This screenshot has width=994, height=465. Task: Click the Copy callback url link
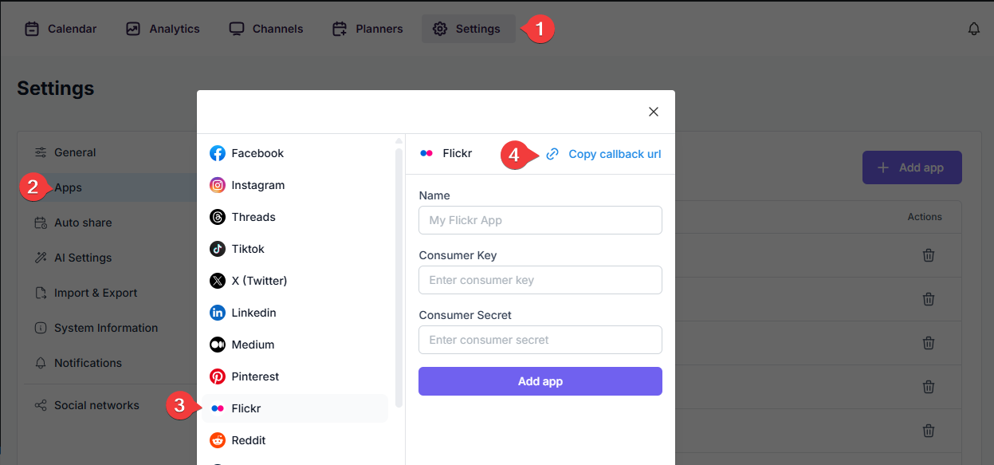click(x=614, y=154)
